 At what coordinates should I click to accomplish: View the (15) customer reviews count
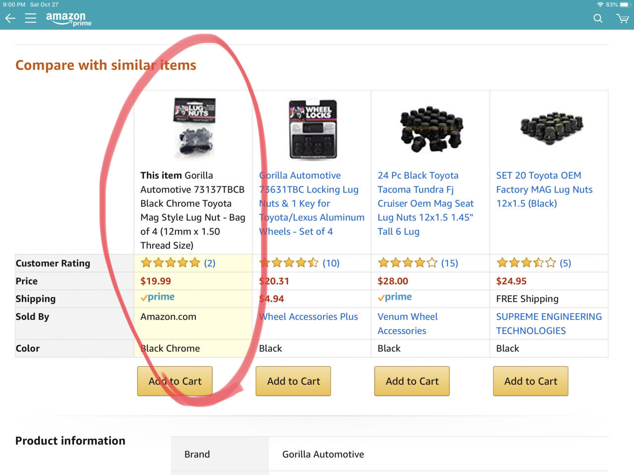tap(449, 263)
